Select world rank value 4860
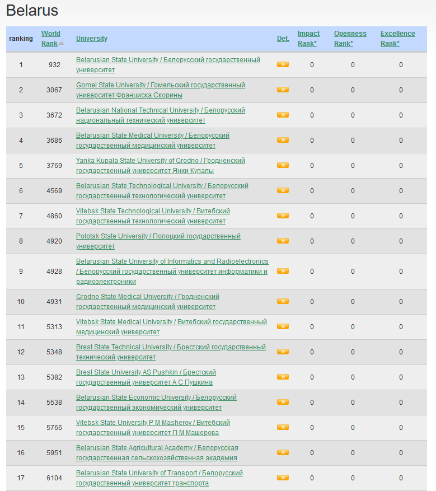Image resolution: width=436 pixels, height=491 pixels. (54, 216)
